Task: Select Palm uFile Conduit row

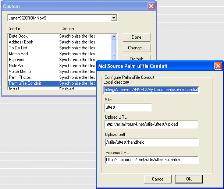Action: coord(33,83)
